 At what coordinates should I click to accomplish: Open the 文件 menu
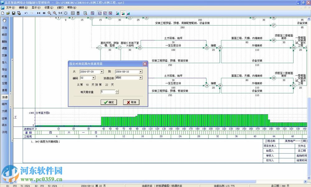pyautogui.click(x=10, y=7)
